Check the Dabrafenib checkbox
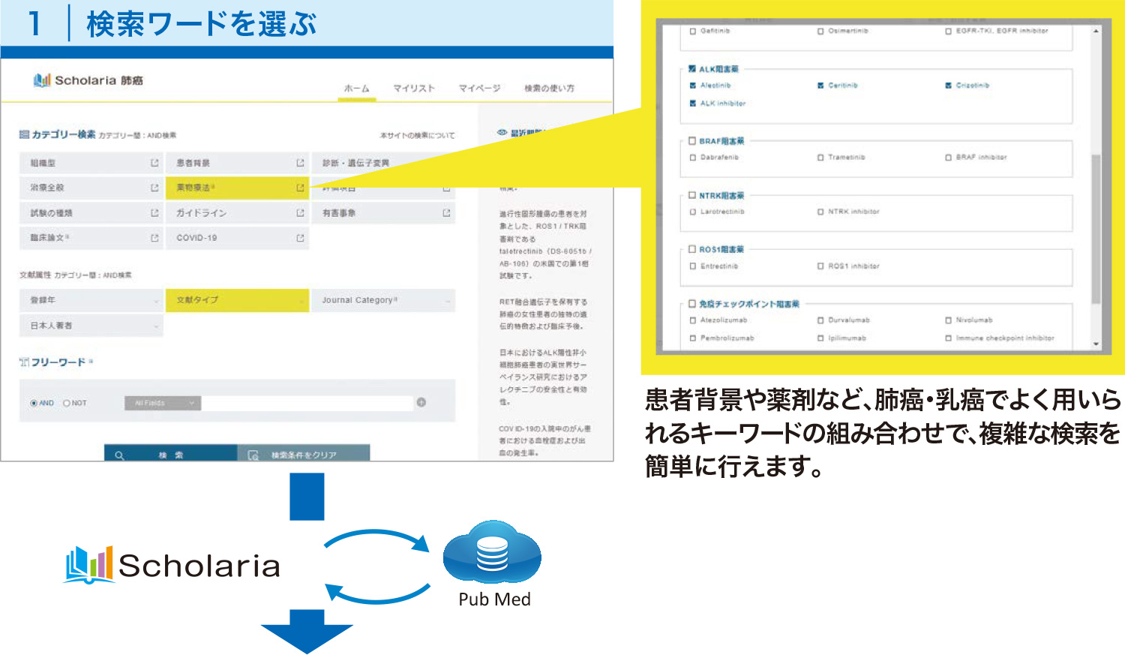 (693, 158)
